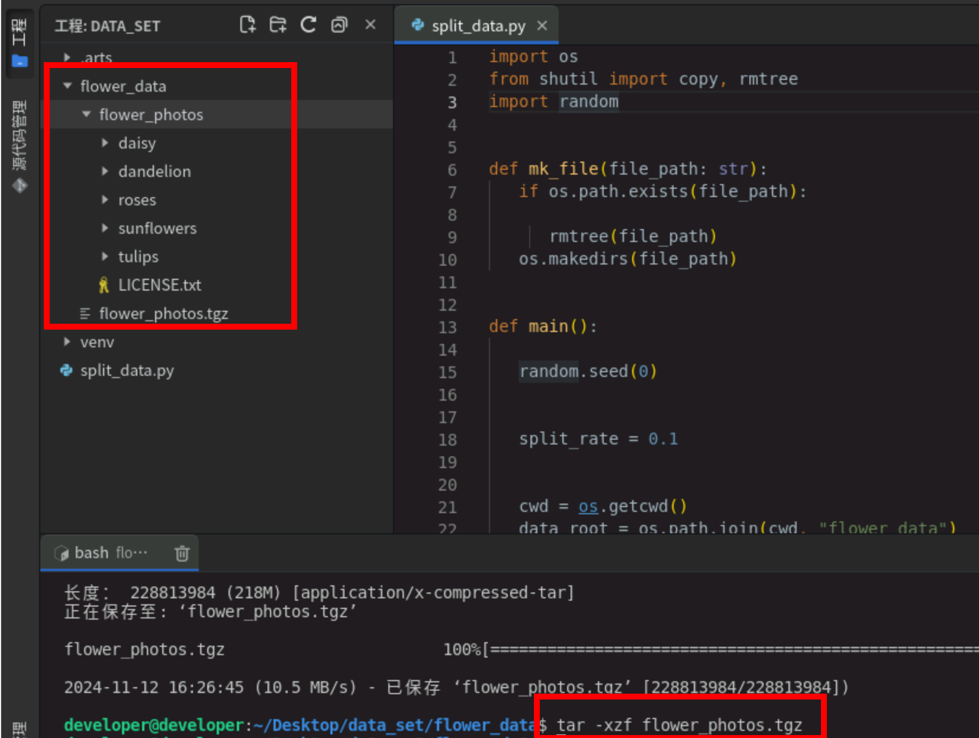979x738 pixels.
Task: Expand the roses folder arrow
Action: pos(105,199)
